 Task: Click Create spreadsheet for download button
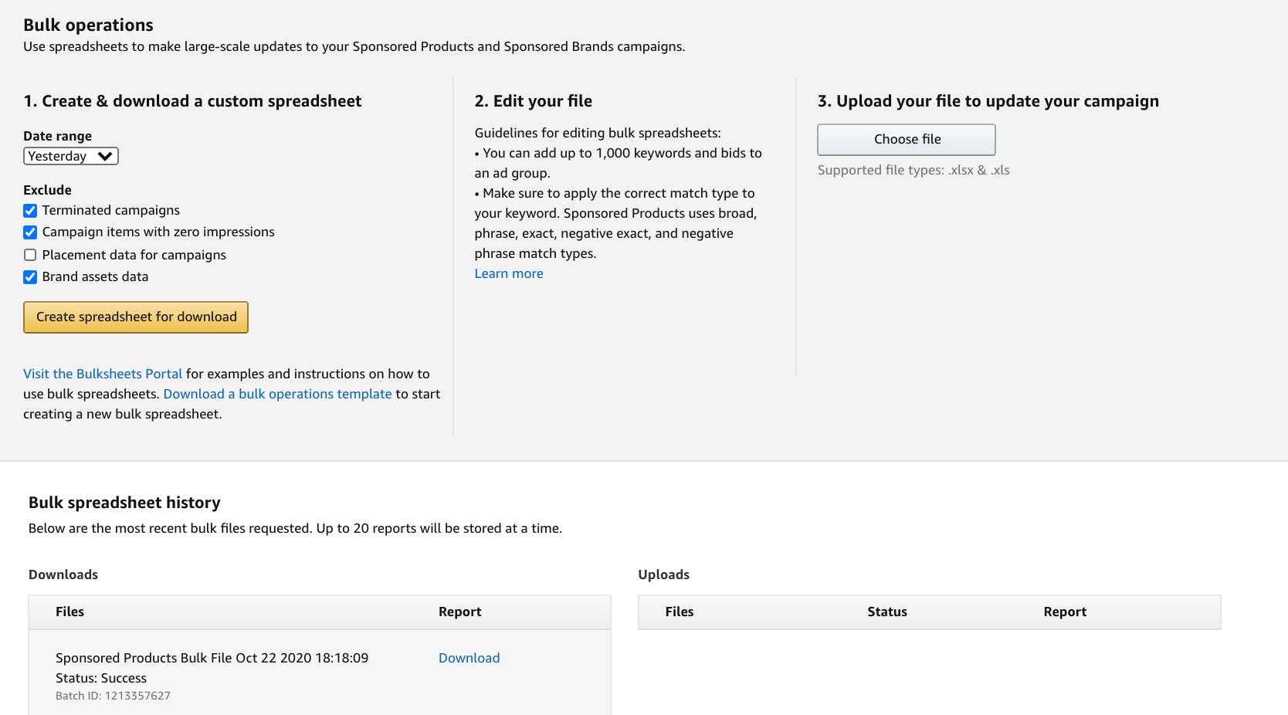tap(136, 317)
